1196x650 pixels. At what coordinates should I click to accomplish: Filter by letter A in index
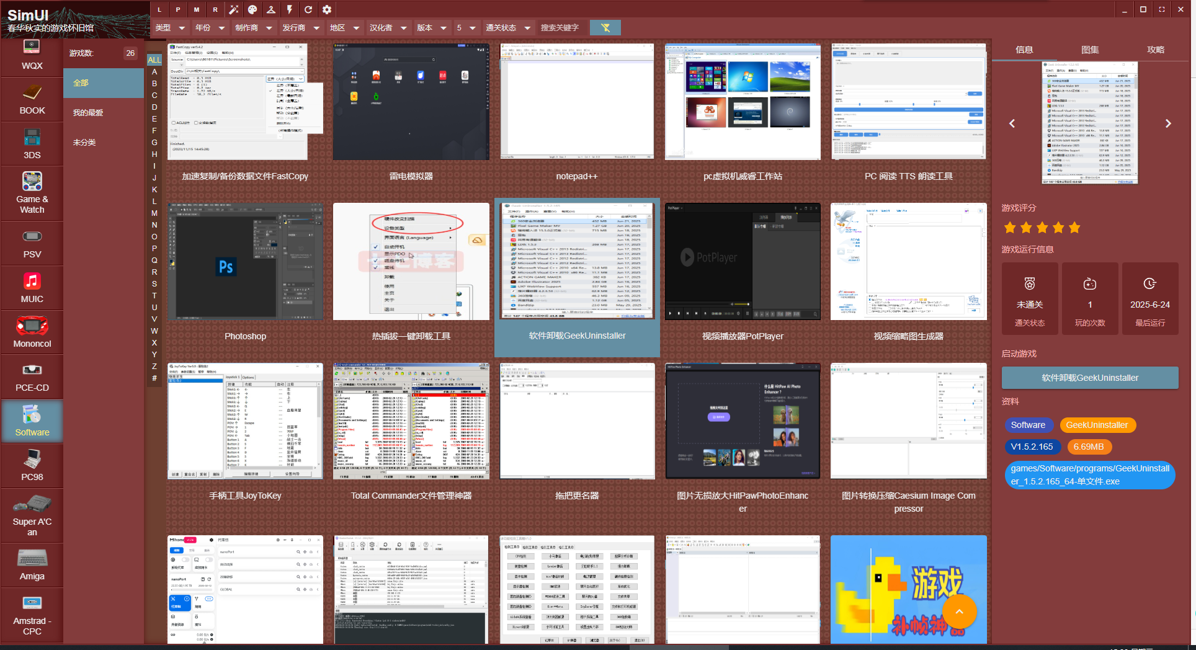coord(154,71)
